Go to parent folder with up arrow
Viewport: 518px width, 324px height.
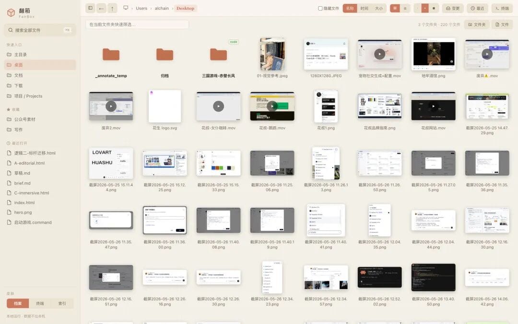pos(112,8)
